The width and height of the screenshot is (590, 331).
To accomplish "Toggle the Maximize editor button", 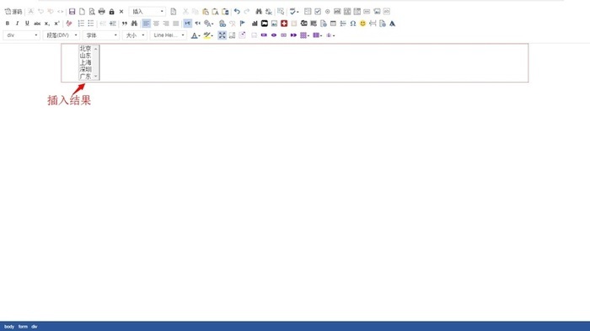I will 222,35.
